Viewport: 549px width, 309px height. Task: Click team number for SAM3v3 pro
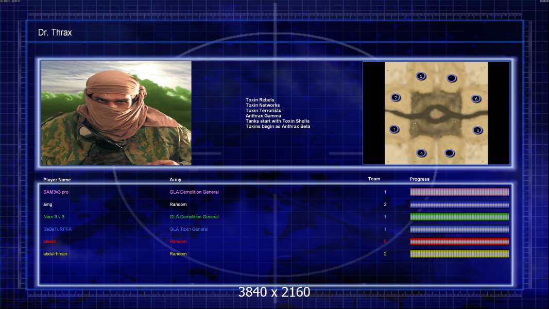[x=385, y=192]
